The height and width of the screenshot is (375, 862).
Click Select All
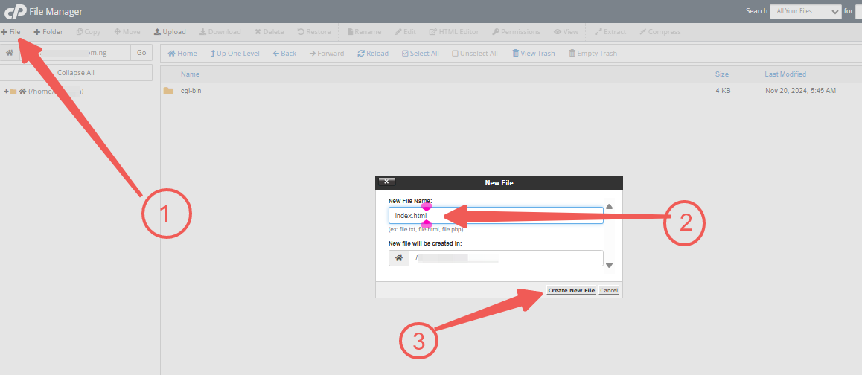[x=421, y=54]
